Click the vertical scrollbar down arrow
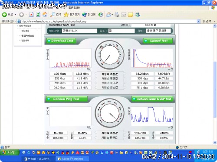Image resolution: width=217 pixels, height=162 pixels. click(215, 143)
